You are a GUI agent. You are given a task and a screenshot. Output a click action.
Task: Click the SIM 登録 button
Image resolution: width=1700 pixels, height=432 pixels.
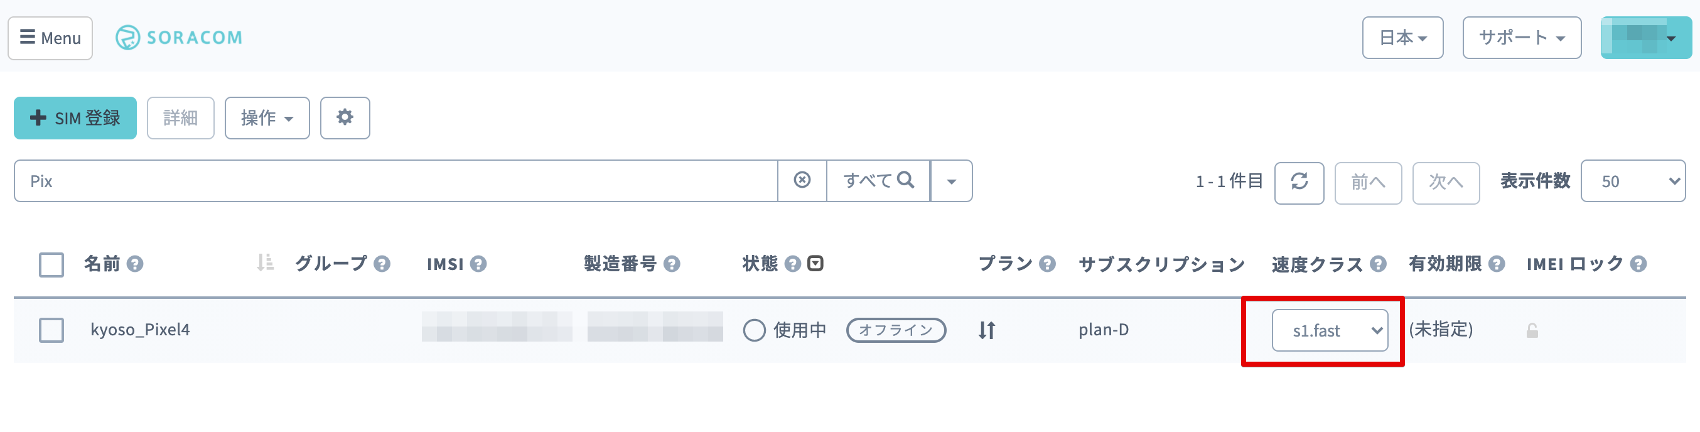[x=75, y=117]
